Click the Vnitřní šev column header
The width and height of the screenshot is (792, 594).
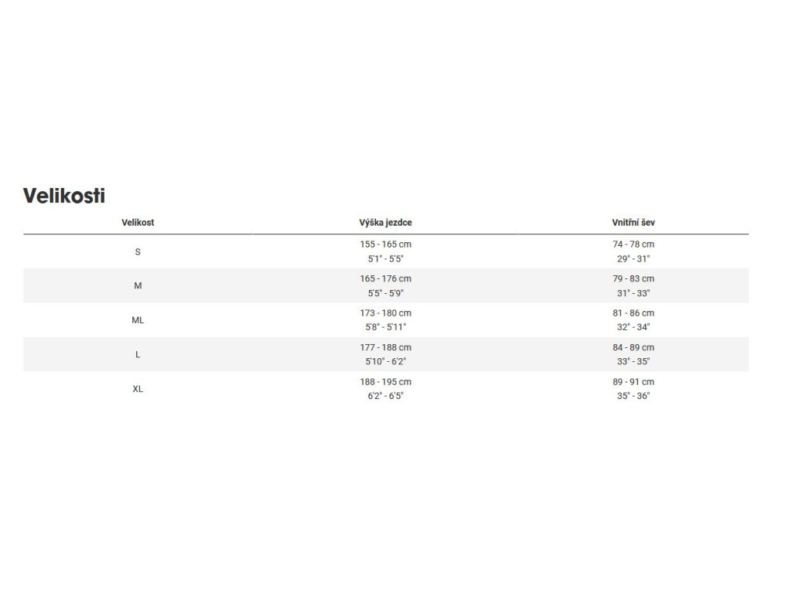[x=633, y=222]
